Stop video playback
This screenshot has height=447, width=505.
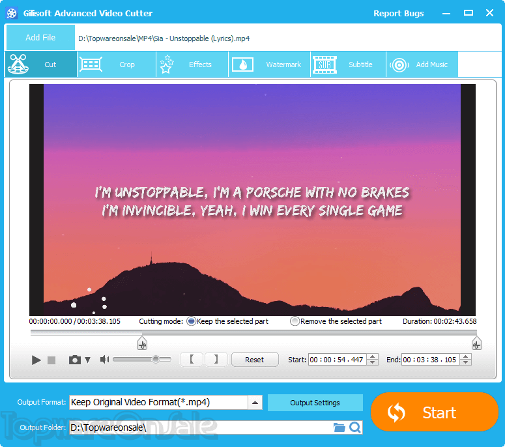[x=51, y=360]
